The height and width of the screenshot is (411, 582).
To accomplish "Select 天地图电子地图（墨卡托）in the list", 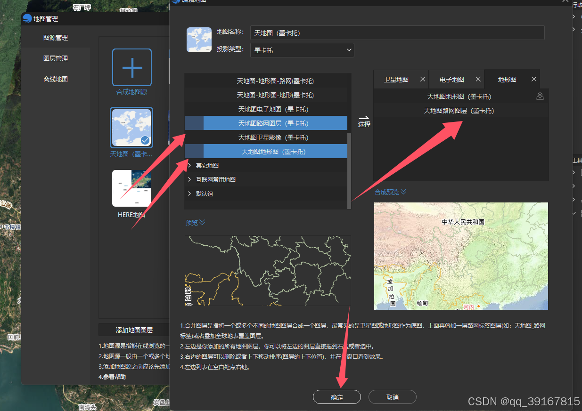I will 273,109.
